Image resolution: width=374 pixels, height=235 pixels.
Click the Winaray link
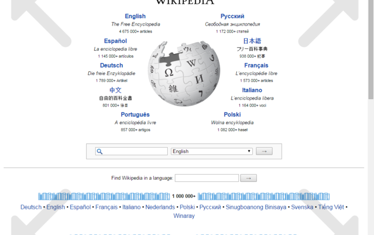(x=184, y=216)
